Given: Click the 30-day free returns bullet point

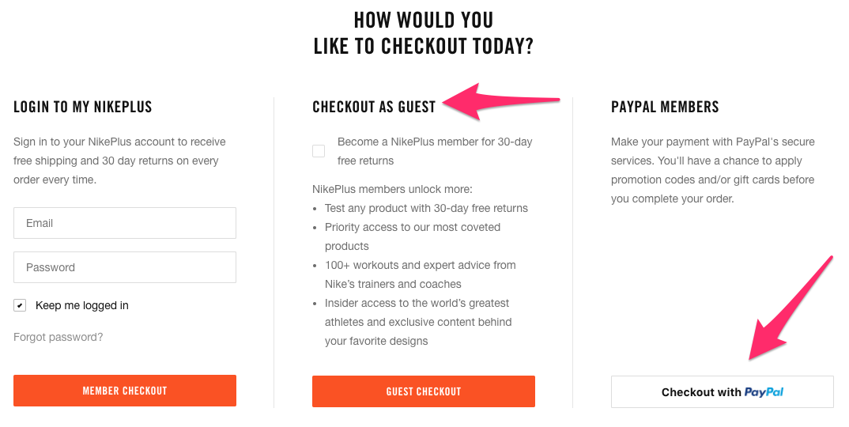Looking at the screenshot, I should pos(426,208).
